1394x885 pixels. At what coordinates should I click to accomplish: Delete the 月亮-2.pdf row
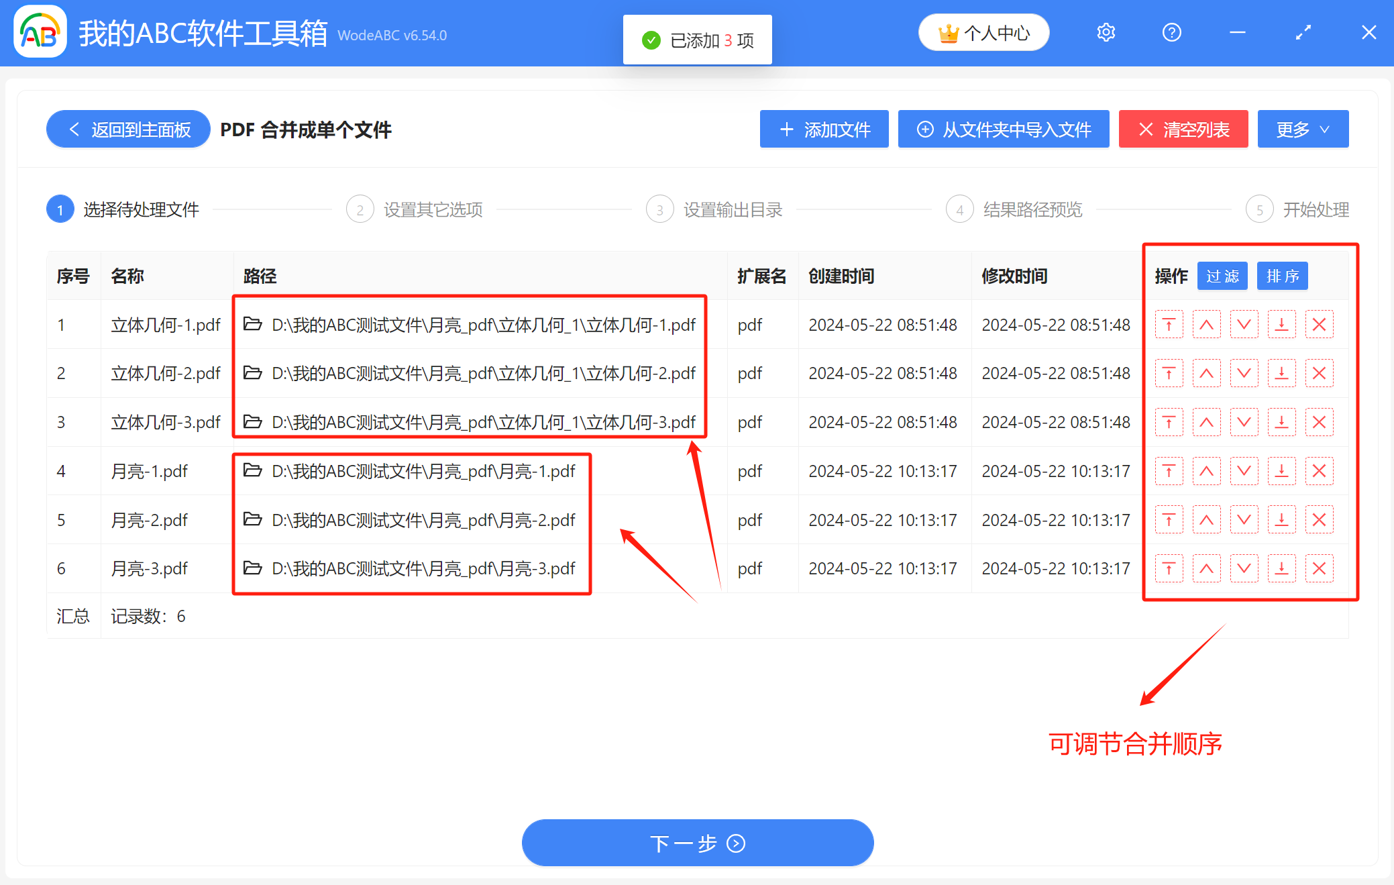pos(1319,520)
